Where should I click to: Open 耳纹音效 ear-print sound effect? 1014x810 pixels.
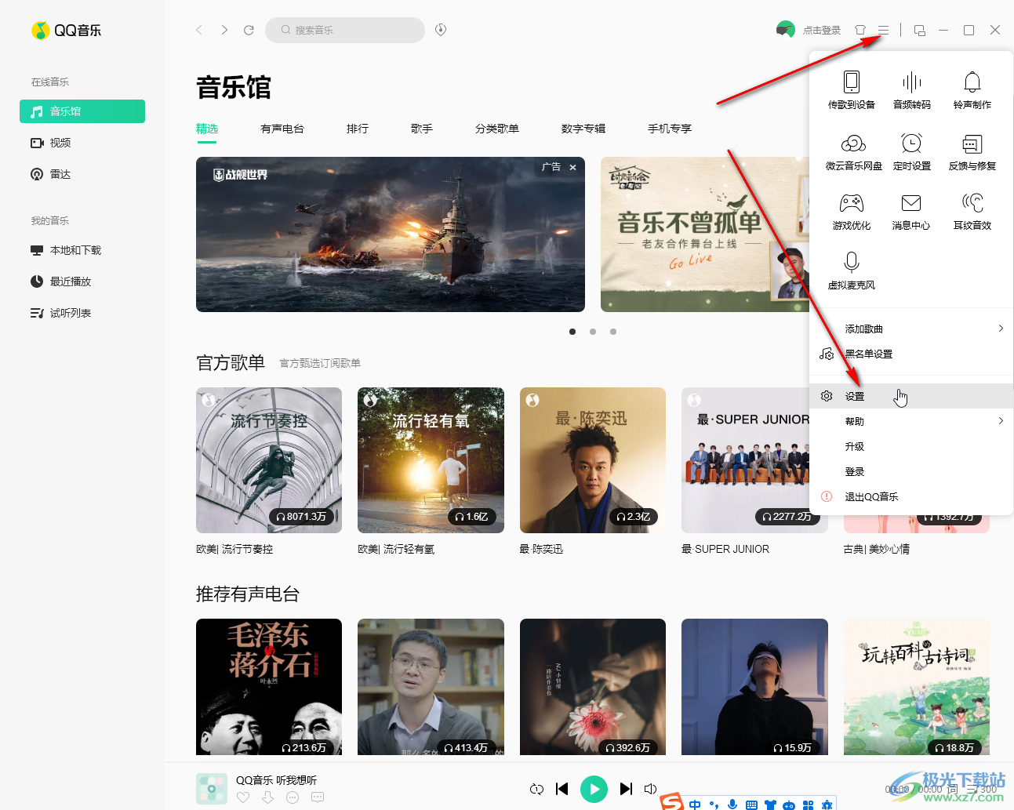point(972,212)
